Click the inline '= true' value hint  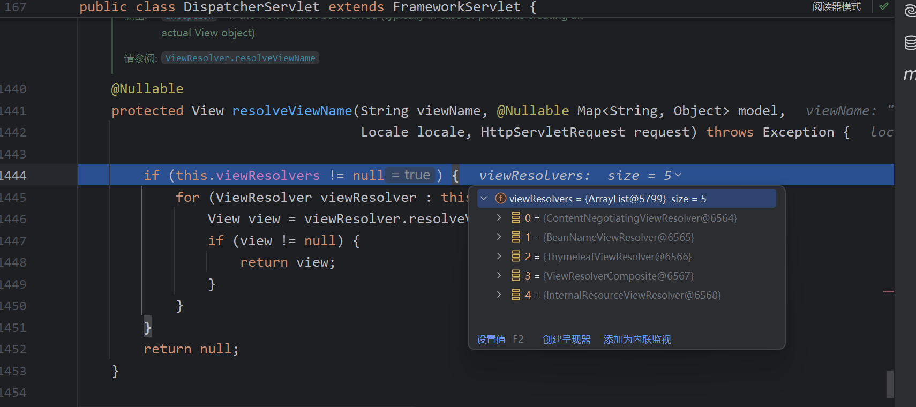[x=410, y=175]
